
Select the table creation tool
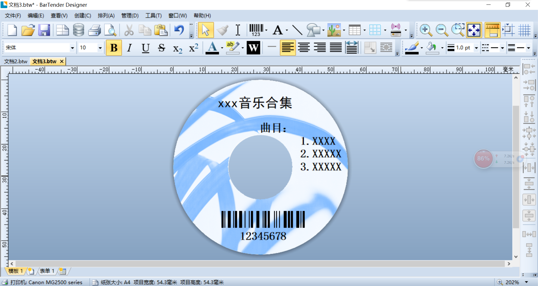(355, 30)
